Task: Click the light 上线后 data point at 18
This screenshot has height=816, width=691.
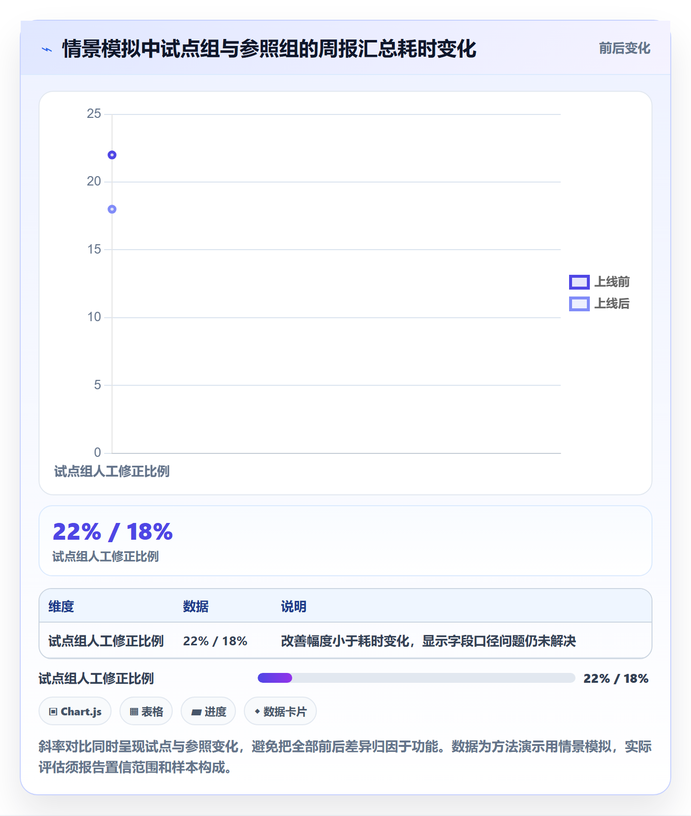Action: 112,209
